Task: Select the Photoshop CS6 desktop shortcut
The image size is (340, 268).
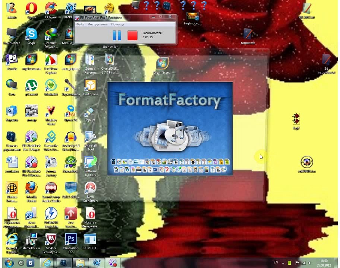Action: pos(71,244)
